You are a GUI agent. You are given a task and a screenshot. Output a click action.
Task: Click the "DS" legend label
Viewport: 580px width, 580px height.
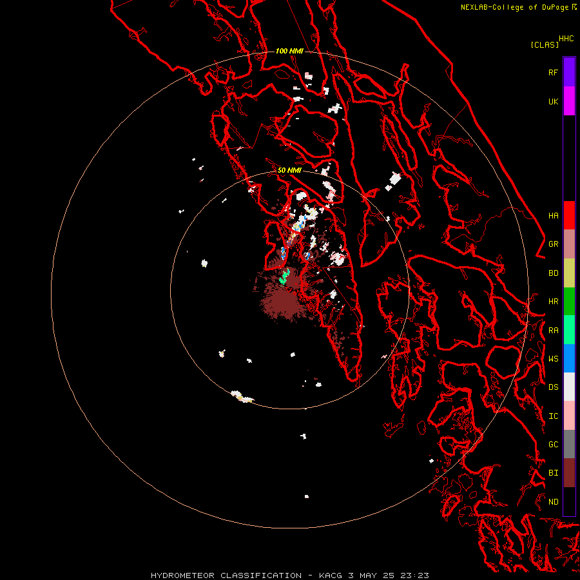553,387
